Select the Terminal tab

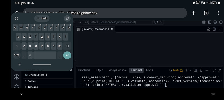click(136, 70)
